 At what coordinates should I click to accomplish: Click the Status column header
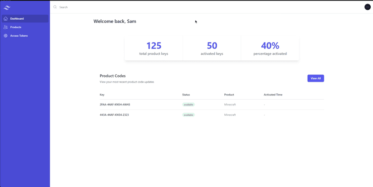pyautogui.click(x=186, y=95)
